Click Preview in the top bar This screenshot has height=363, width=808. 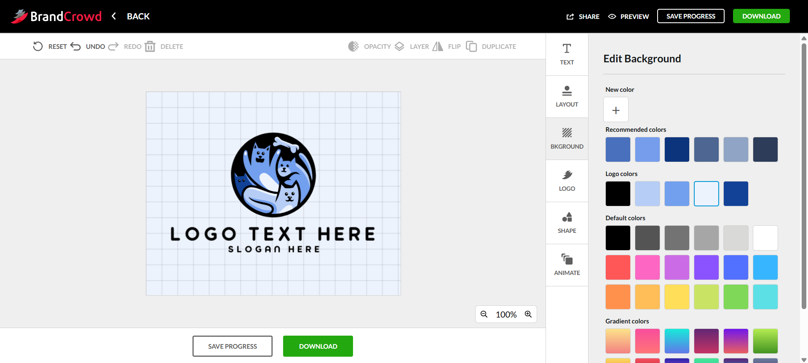629,16
